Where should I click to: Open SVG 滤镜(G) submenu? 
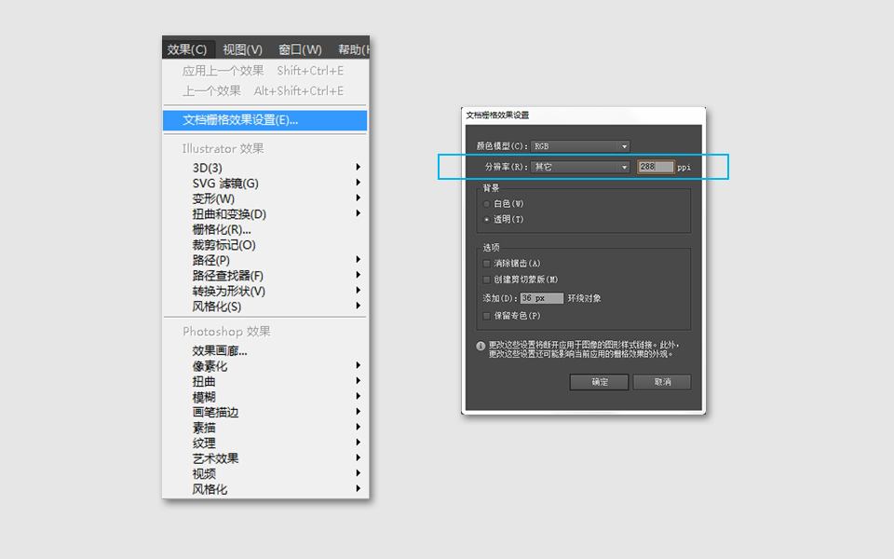[265, 184]
